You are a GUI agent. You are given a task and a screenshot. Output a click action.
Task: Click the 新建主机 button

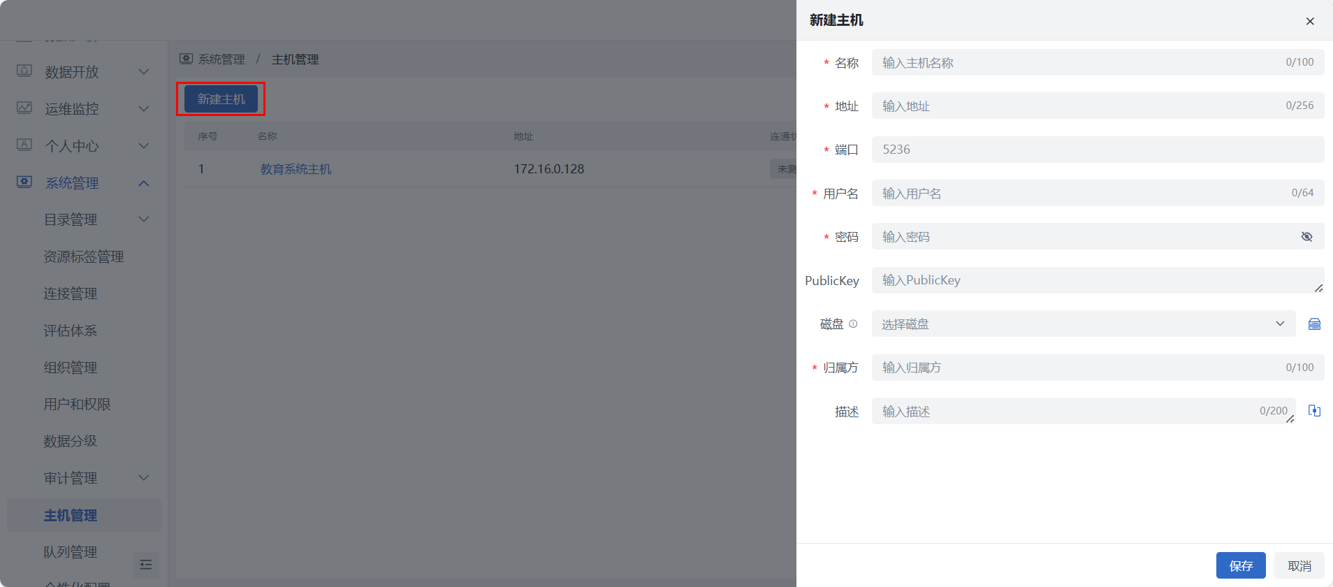[221, 99]
